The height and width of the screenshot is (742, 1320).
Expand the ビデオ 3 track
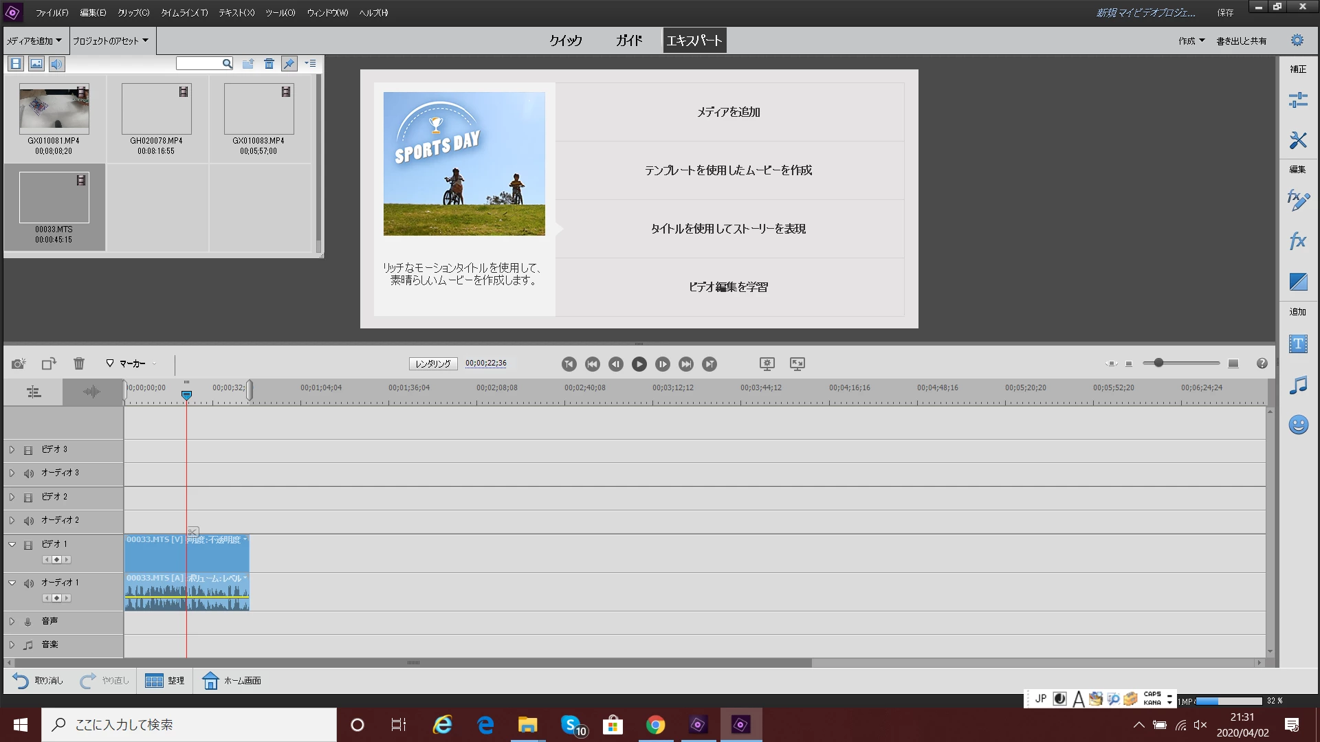12,449
